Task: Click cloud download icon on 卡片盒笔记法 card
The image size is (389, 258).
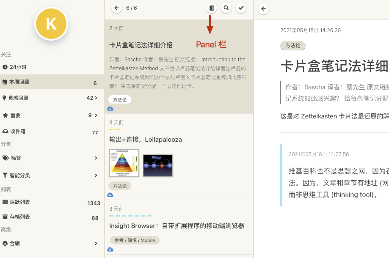Action: (x=110, y=109)
